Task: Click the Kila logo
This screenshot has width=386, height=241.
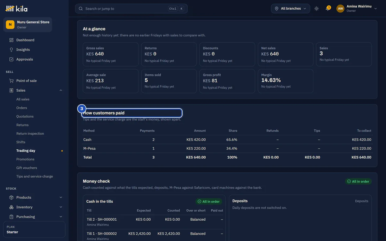Action: pyautogui.click(x=16, y=9)
